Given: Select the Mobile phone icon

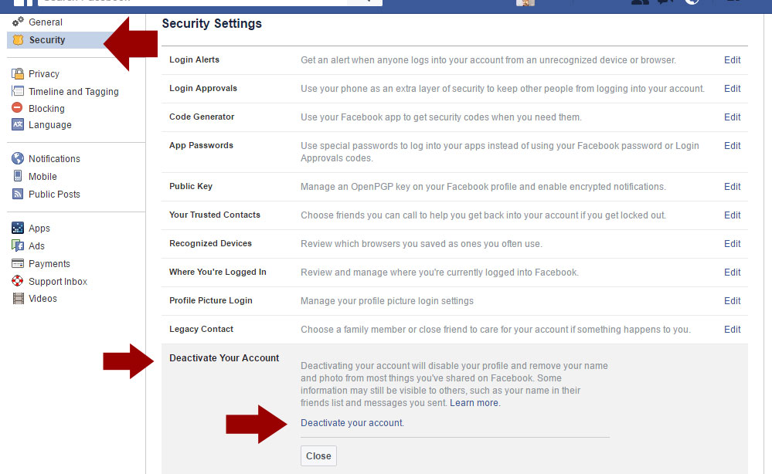Looking at the screenshot, I should coord(18,176).
